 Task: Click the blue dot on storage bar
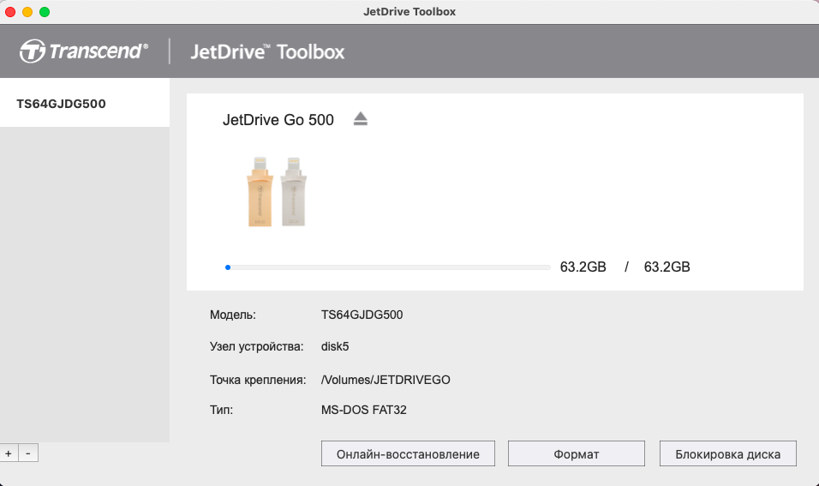[228, 267]
